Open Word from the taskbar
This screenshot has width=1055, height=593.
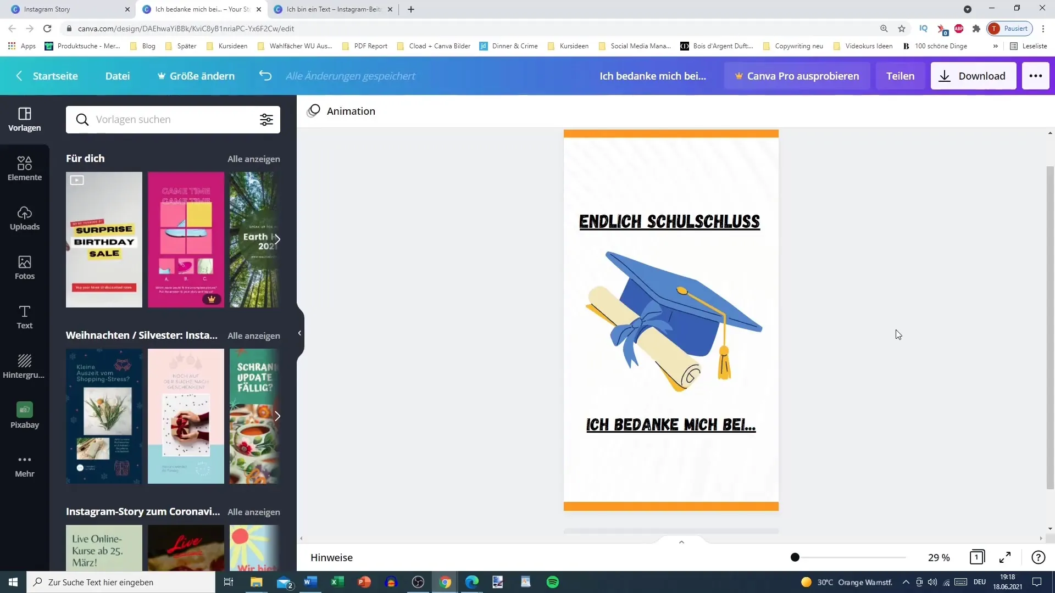tap(310, 582)
